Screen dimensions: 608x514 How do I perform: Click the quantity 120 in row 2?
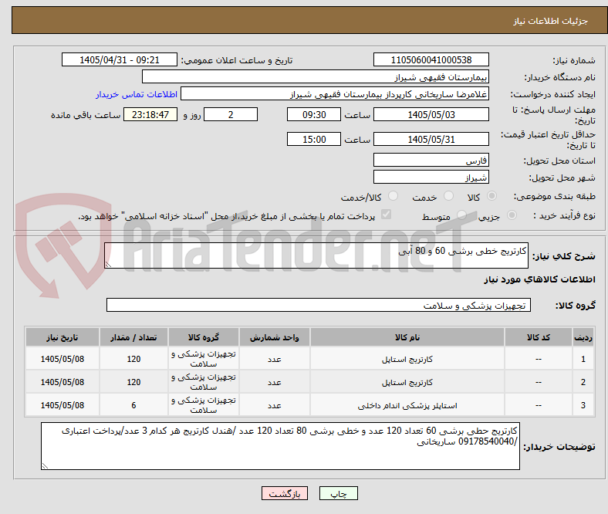click(133, 383)
